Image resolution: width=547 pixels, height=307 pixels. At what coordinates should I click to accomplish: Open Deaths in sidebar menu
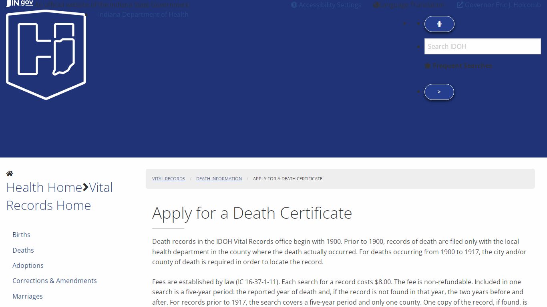[x=23, y=250]
